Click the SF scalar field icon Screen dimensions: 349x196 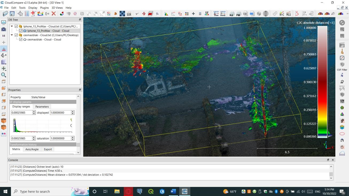pyautogui.click(x=207, y=14)
